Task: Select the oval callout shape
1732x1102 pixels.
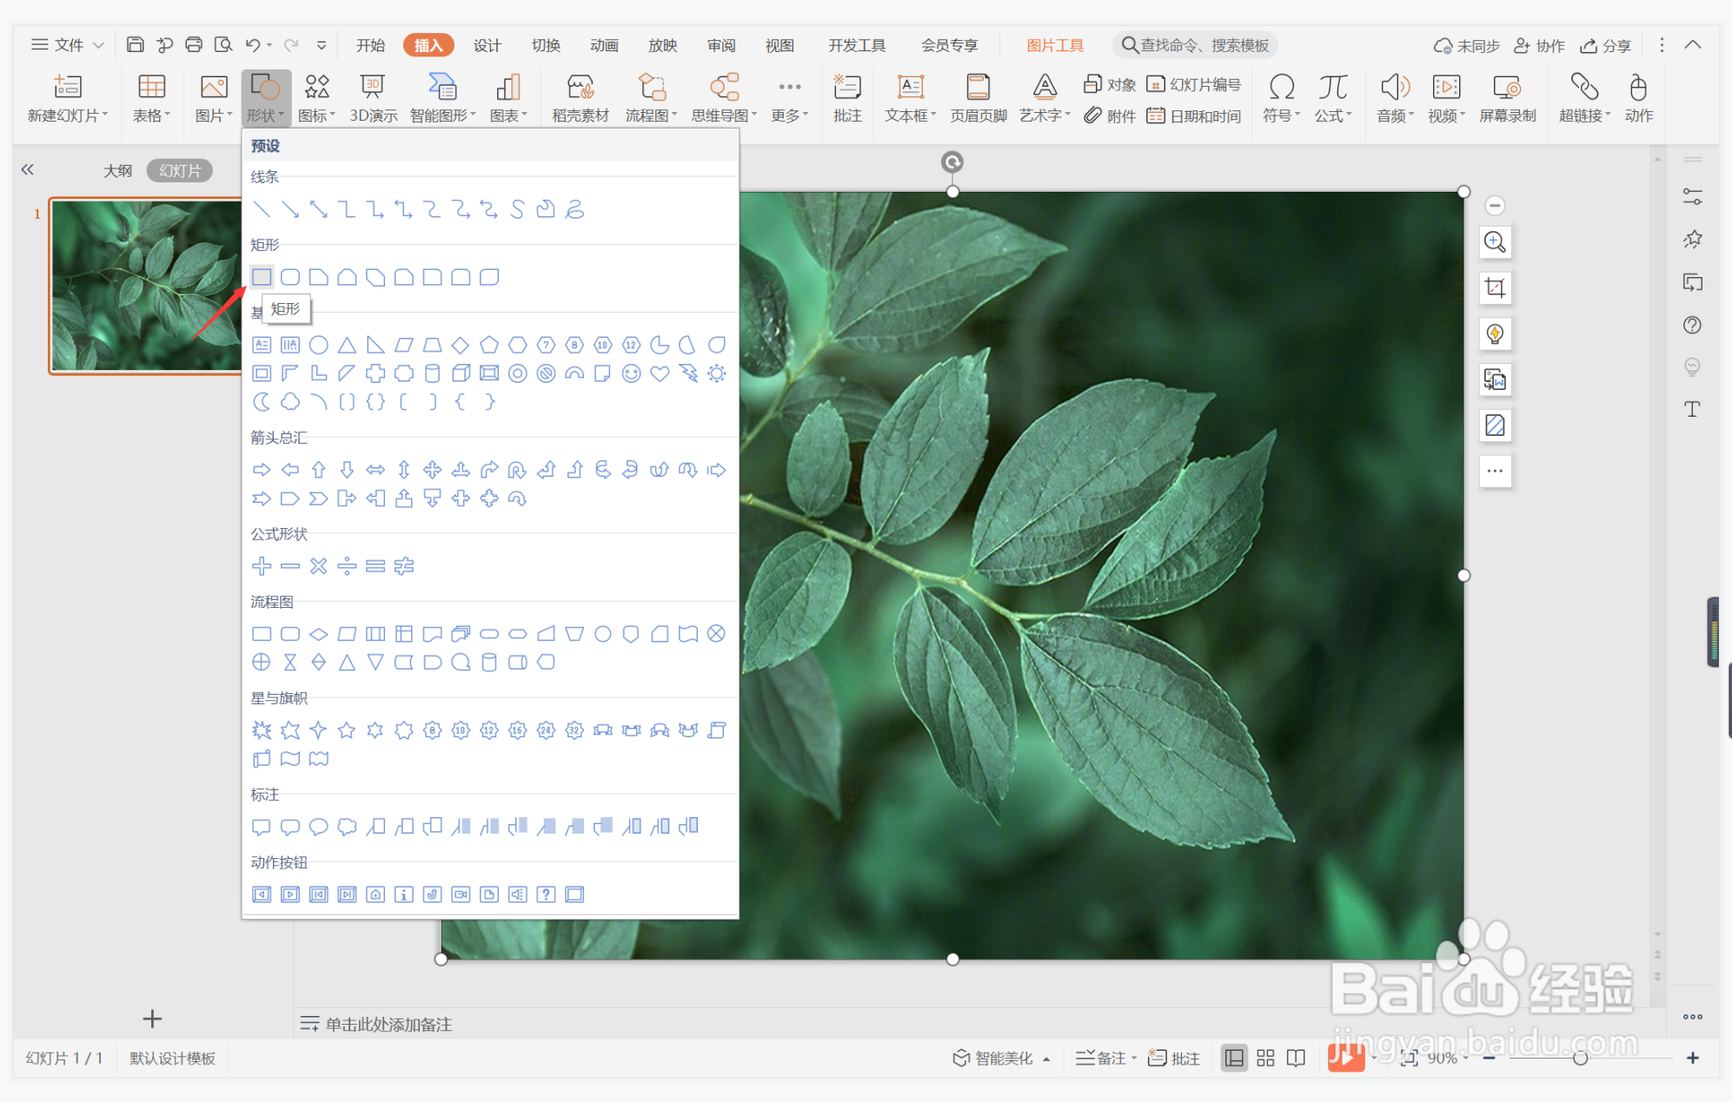Action: coord(319,827)
